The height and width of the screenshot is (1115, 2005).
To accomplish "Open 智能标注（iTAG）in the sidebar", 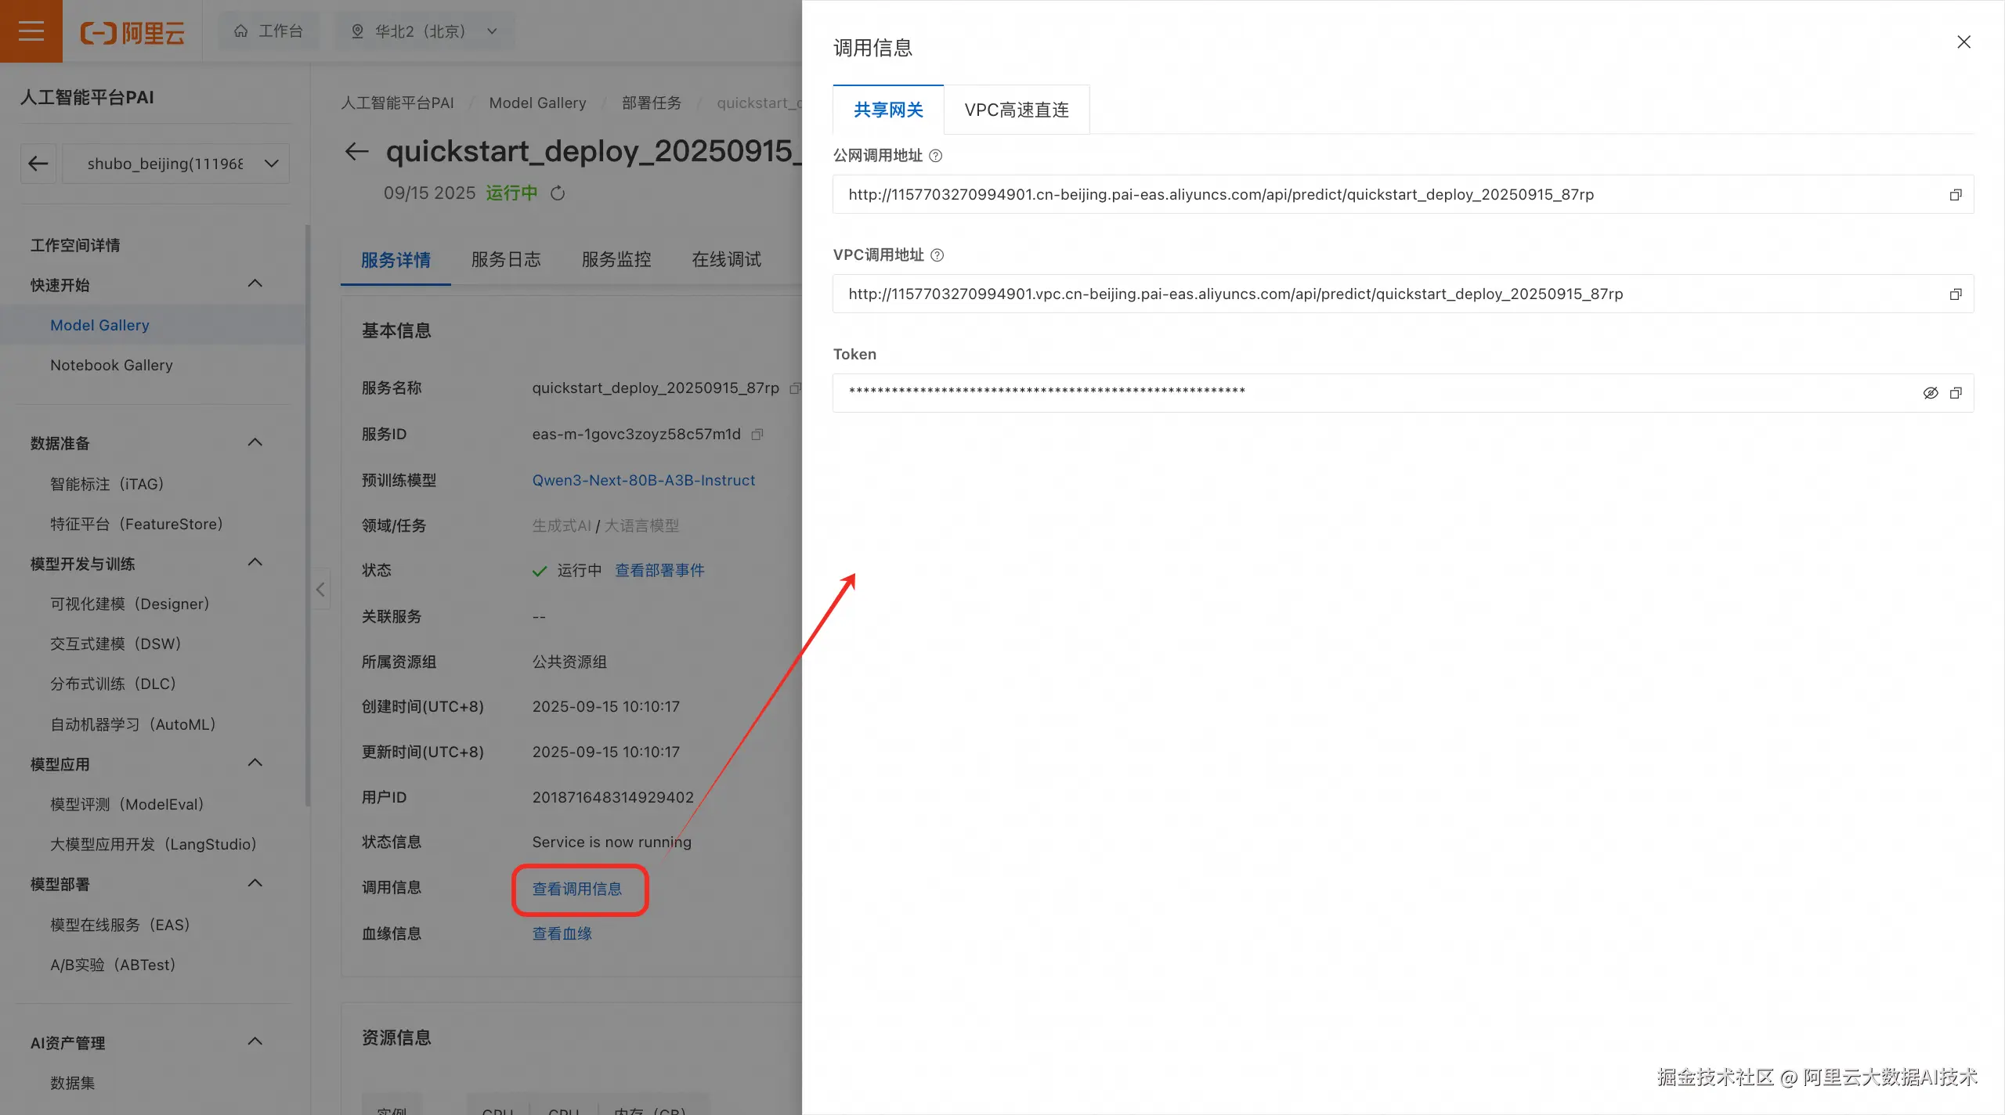I will click(x=107, y=484).
